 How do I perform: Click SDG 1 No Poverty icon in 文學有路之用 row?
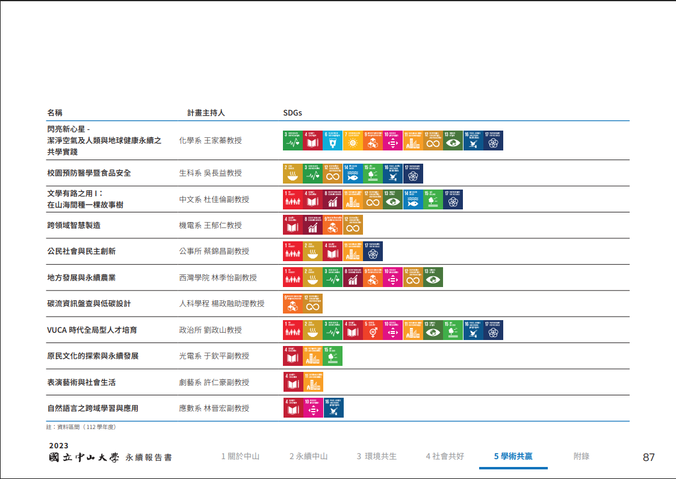pos(293,199)
